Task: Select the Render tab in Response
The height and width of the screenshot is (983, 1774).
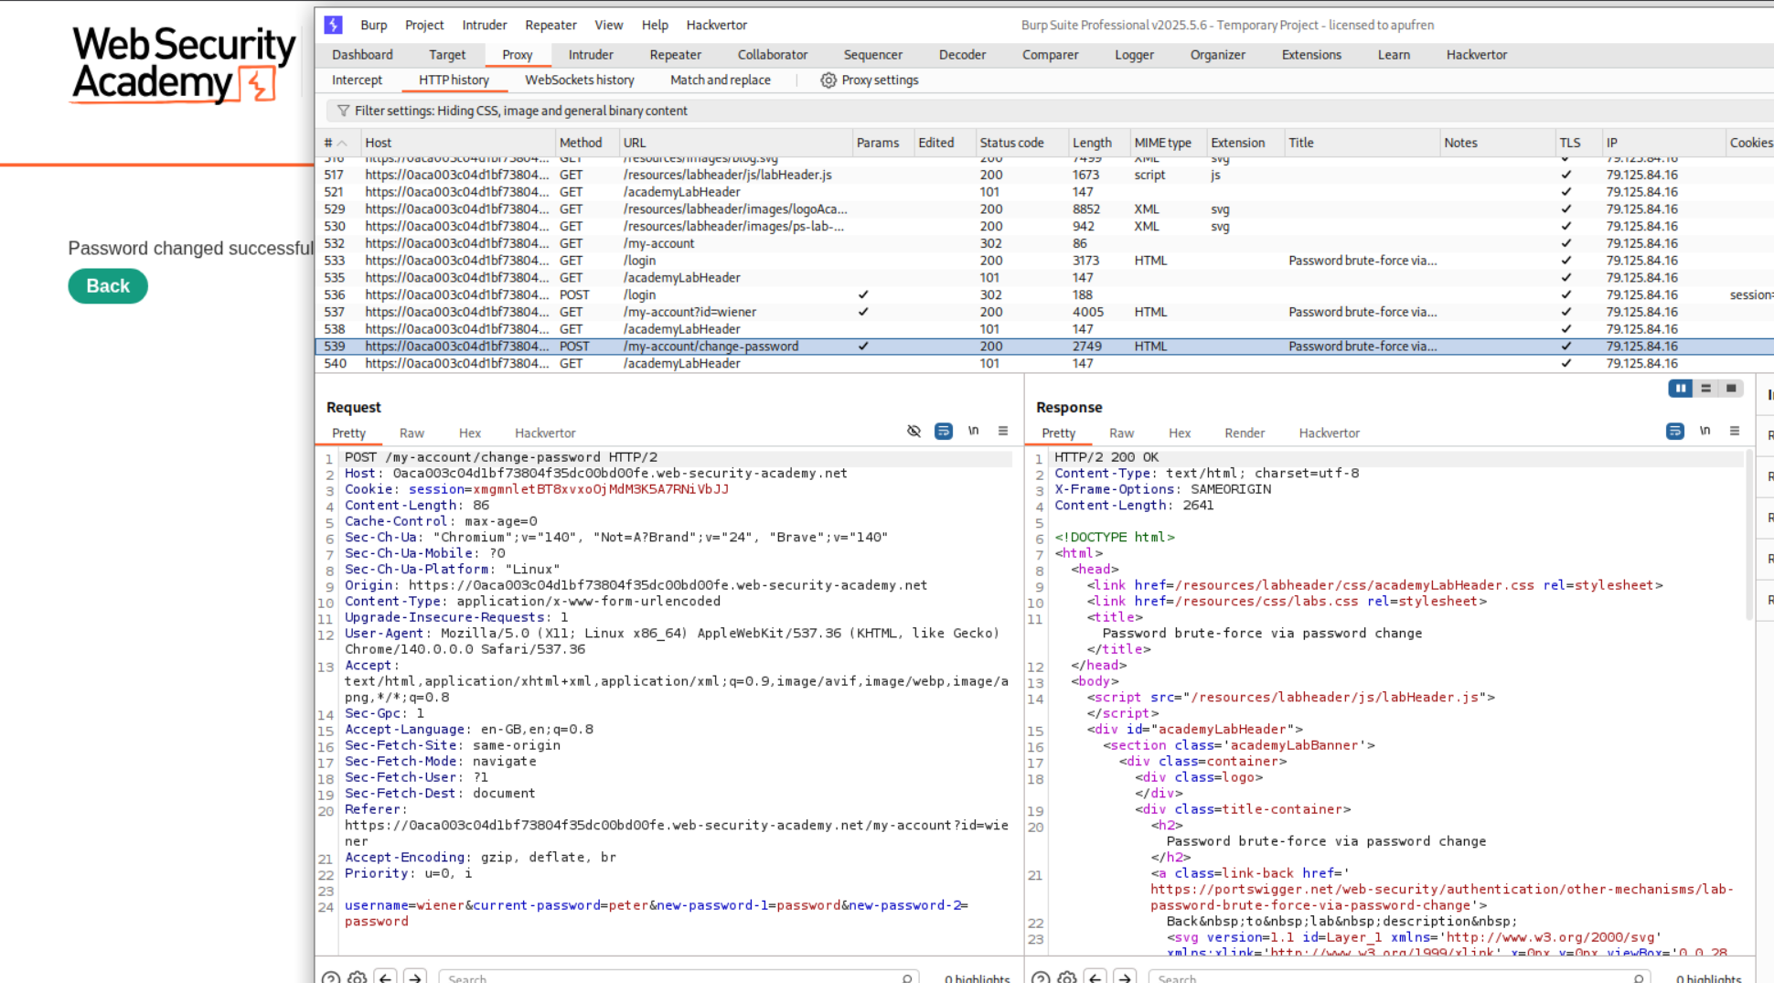Action: pos(1244,433)
